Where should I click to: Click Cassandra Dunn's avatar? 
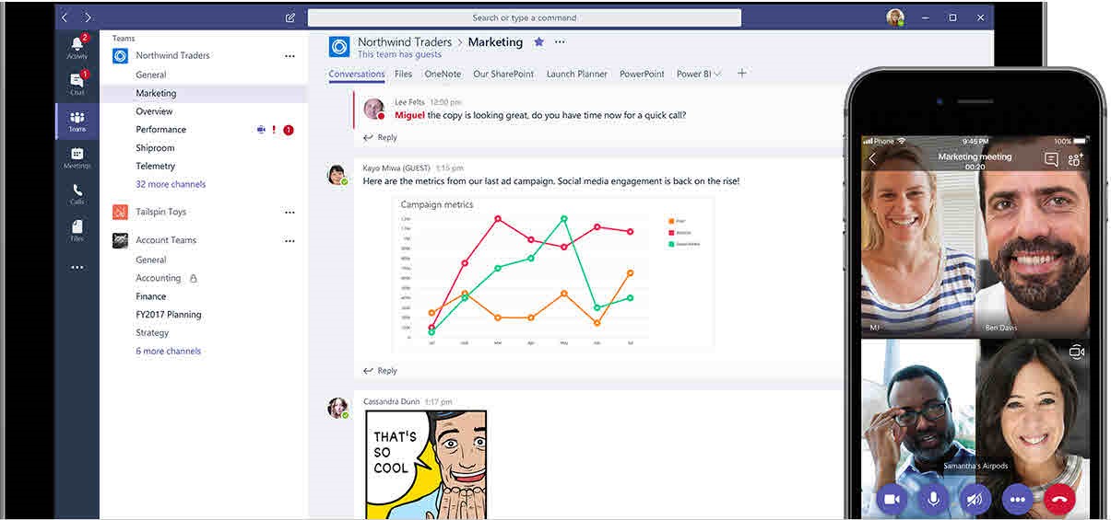pyautogui.click(x=337, y=408)
